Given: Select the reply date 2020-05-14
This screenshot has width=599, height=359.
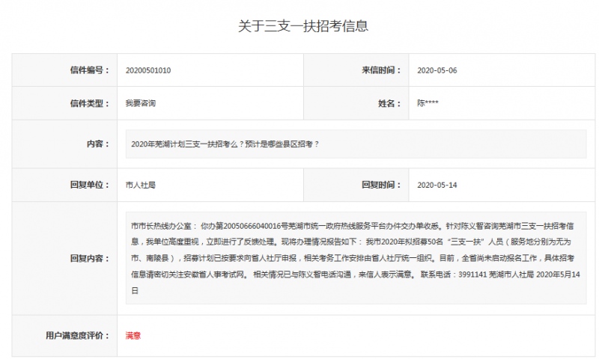Looking at the screenshot, I should pos(437,184).
